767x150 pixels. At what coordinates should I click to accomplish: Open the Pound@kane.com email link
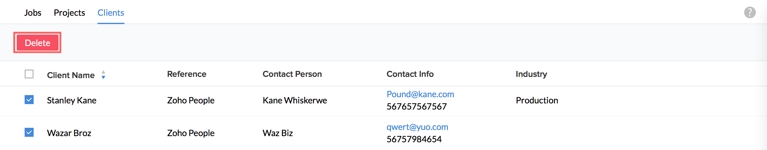coord(420,94)
